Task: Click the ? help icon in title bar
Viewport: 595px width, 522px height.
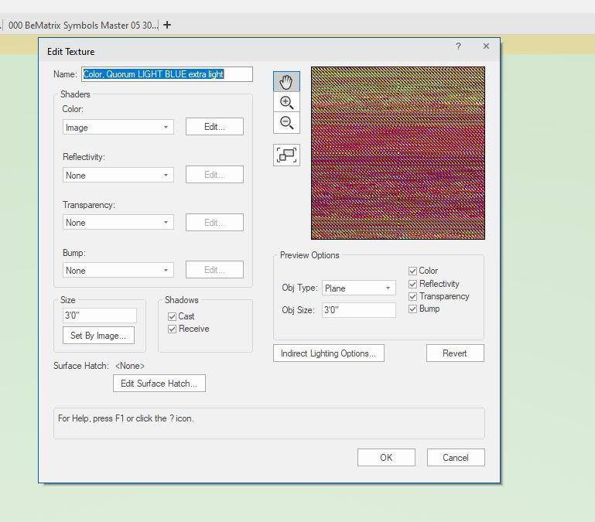Action: tap(458, 46)
